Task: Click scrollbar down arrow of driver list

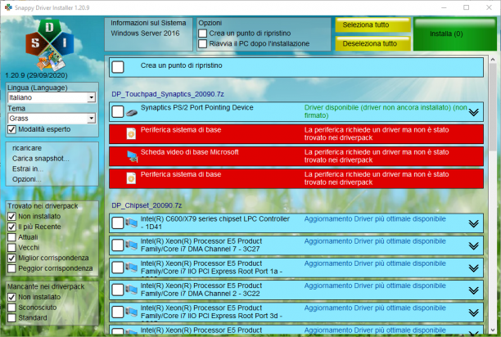Action: [492, 330]
